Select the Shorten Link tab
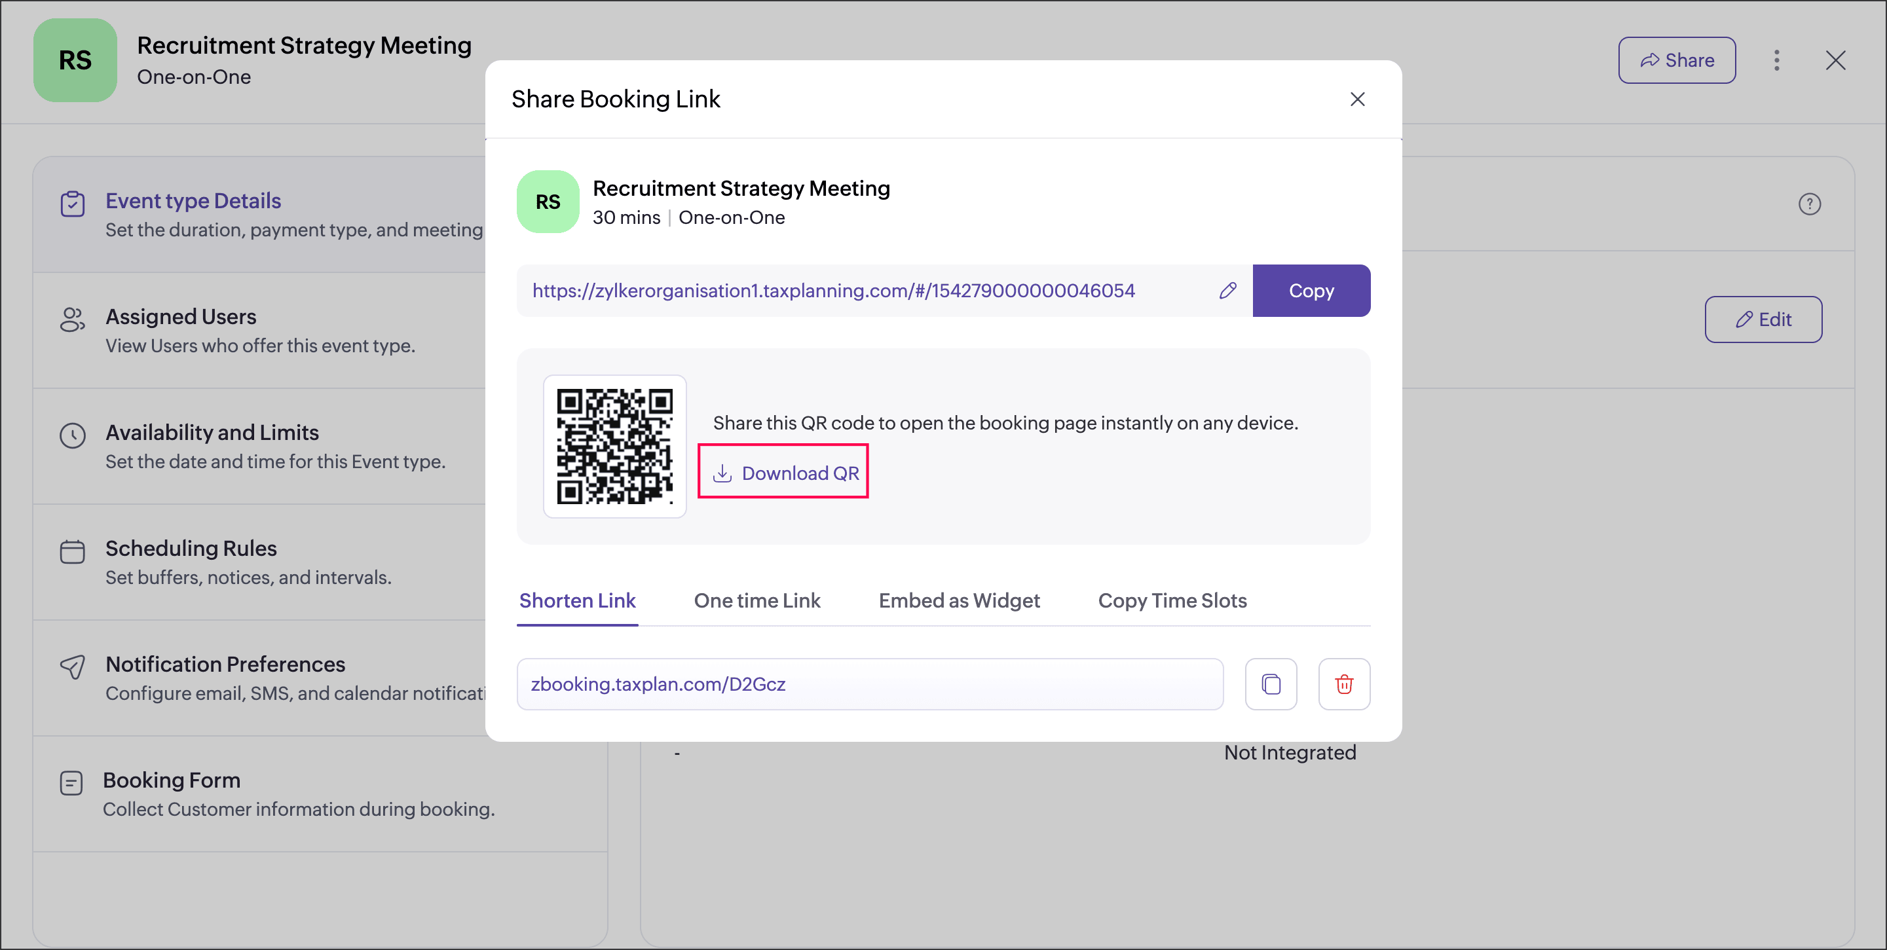Viewport: 1887px width, 950px height. coord(577,600)
